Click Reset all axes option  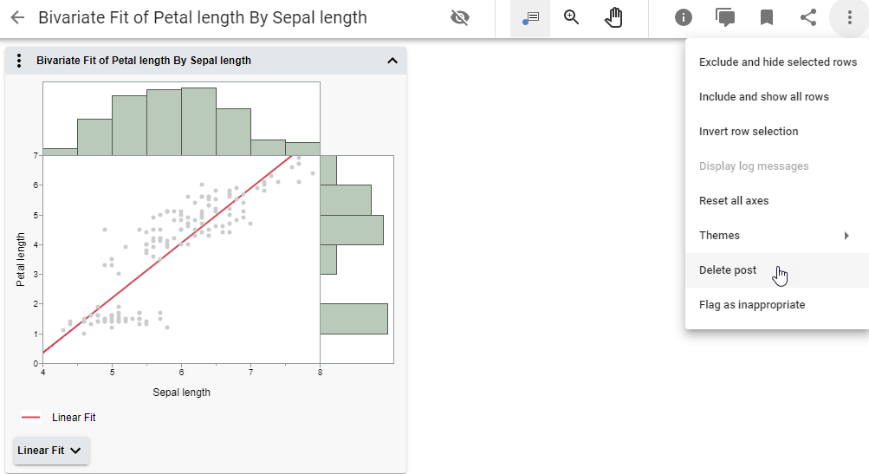coord(734,201)
